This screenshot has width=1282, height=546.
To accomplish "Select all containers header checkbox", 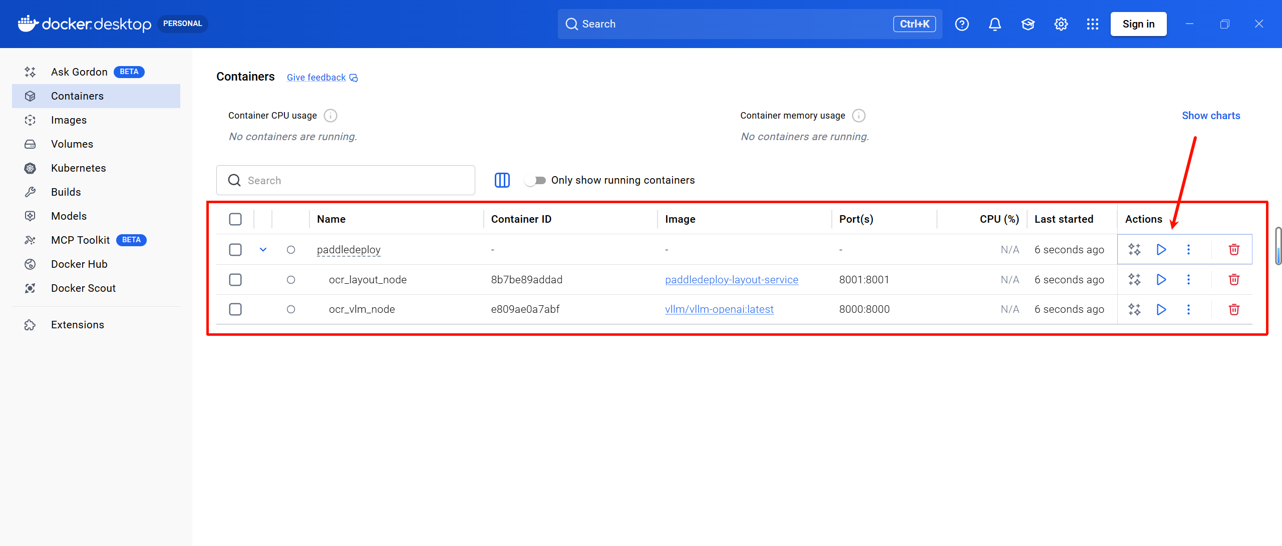I will [x=235, y=219].
